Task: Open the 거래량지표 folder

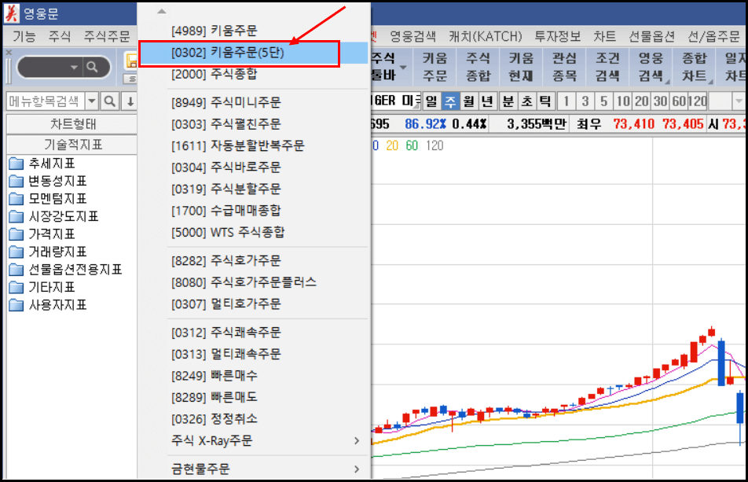Action: point(48,252)
